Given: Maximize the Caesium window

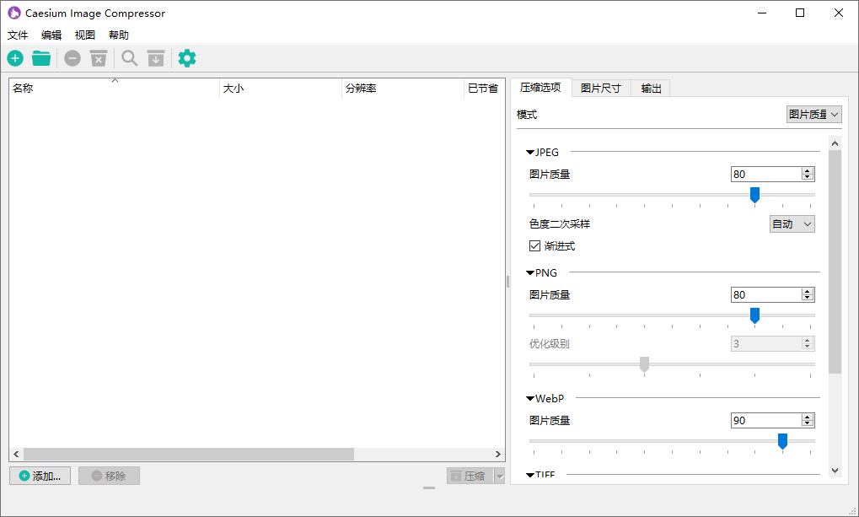Looking at the screenshot, I should 800,13.
